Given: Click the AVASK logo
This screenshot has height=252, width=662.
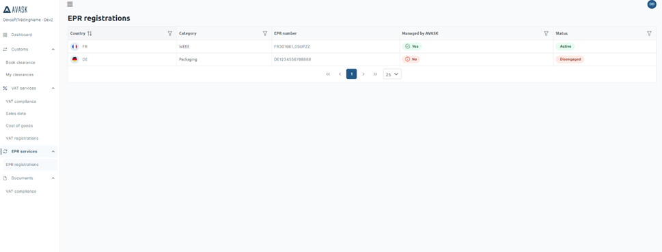Looking at the screenshot, I should [x=15, y=10].
